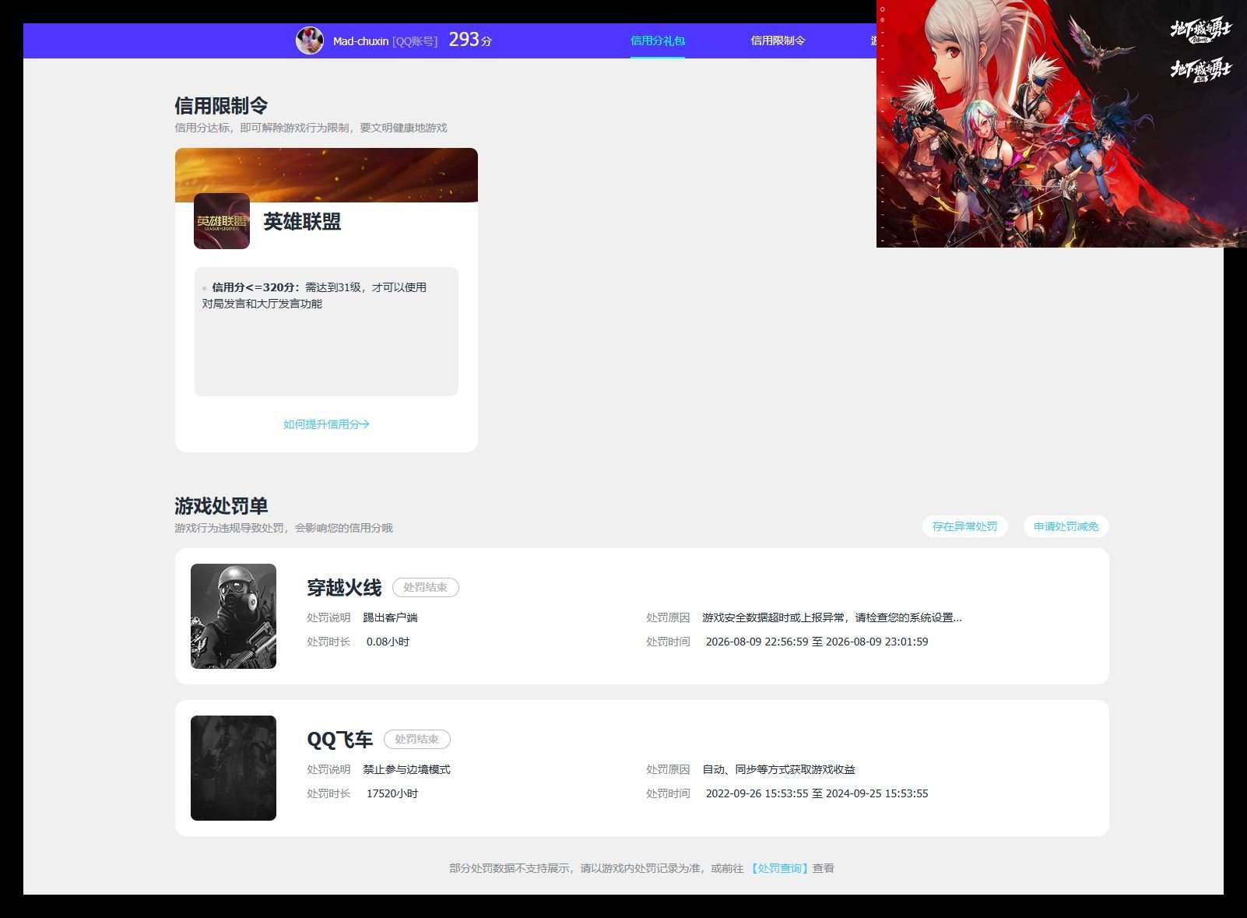Click the 自动、同步等方式获取游戏收益 reason
The width and height of the screenshot is (1247, 918).
point(778,769)
